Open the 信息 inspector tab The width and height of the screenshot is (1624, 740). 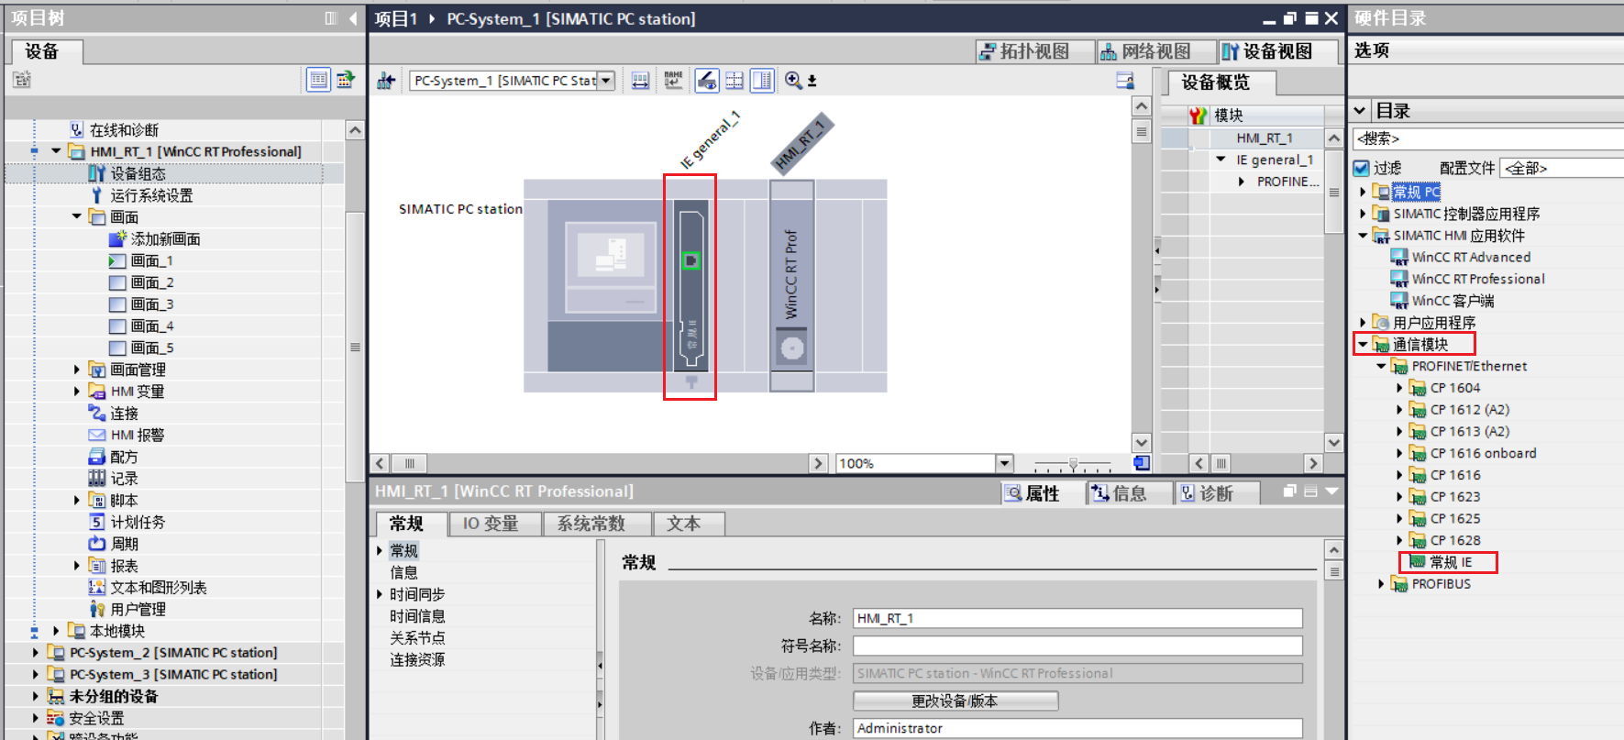click(x=1130, y=493)
